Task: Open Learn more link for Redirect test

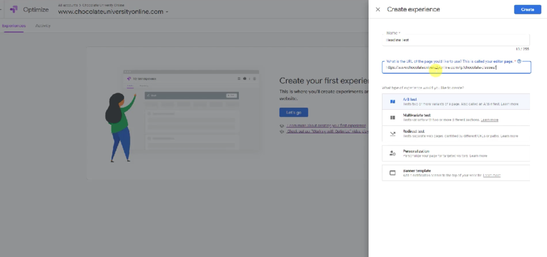Action: (x=509, y=136)
